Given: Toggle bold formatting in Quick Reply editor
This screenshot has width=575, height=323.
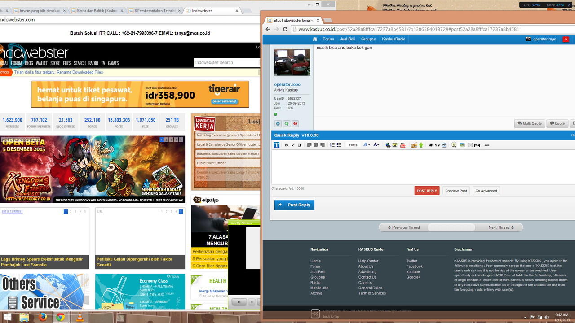Looking at the screenshot, I should pos(286,145).
